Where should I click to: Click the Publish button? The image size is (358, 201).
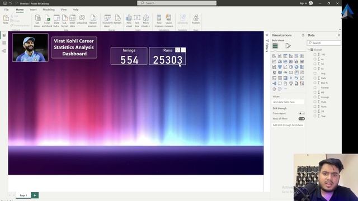click(x=196, y=20)
